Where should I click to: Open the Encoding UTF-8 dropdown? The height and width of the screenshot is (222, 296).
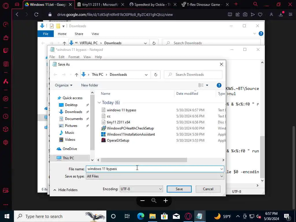pos(141,189)
